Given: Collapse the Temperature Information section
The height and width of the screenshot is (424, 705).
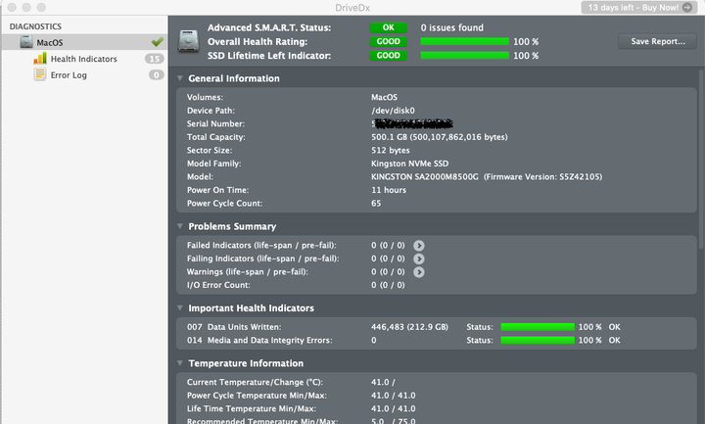Looking at the screenshot, I should tap(180, 363).
